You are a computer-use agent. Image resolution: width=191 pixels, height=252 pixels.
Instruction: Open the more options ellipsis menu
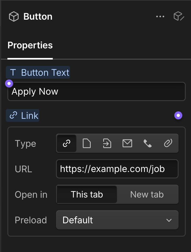160,16
